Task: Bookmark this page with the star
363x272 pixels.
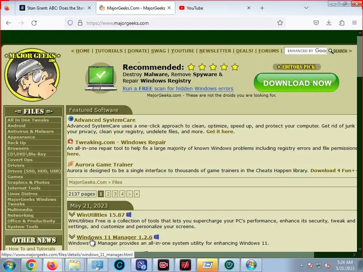Action: (x=280, y=23)
